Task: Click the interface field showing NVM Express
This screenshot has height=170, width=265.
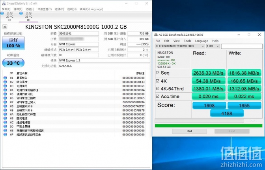Action: click(78, 44)
